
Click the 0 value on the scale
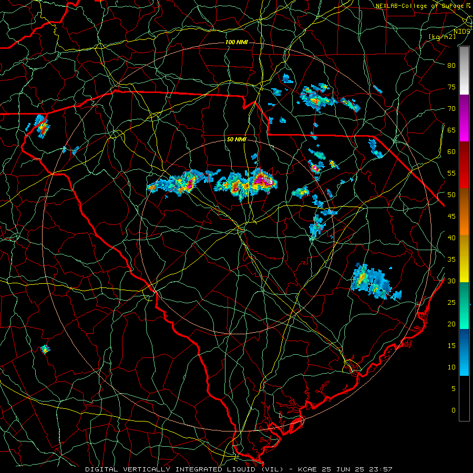pyautogui.click(x=454, y=410)
